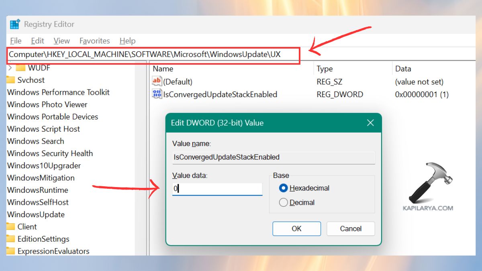
Task: Open the File menu
Action: tap(15, 41)
